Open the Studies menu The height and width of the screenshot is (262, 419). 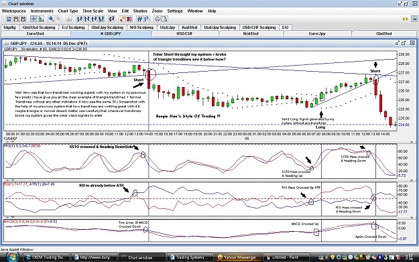[x=140, y=11]
